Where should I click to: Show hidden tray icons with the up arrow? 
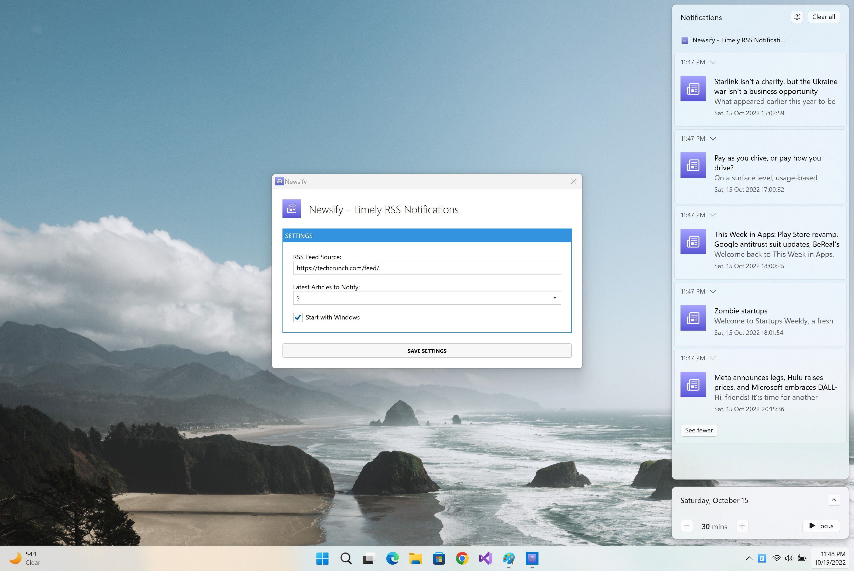point(749,558)
